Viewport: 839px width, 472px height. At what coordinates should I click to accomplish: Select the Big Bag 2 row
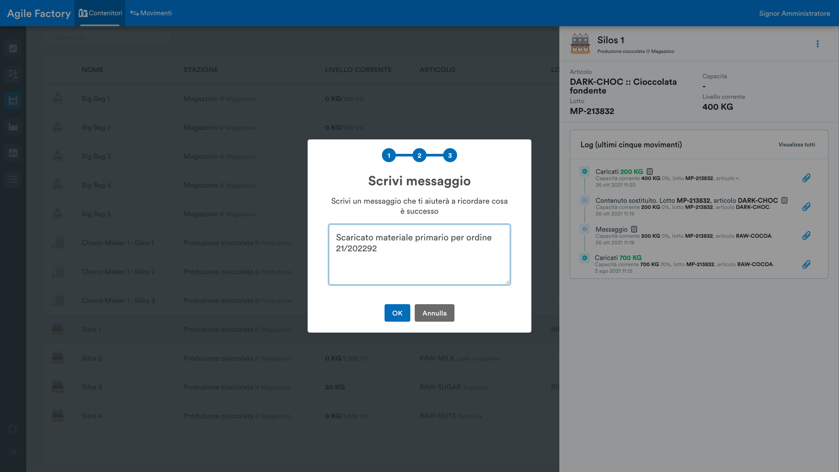click(x=301, y=128)
